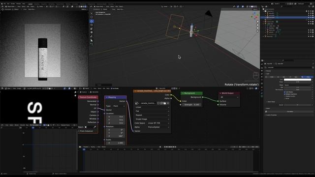This screenshot has width=315, height=177.
Task: Select the Rotate tool in viewport toolbar
Action: pos(92,25)
